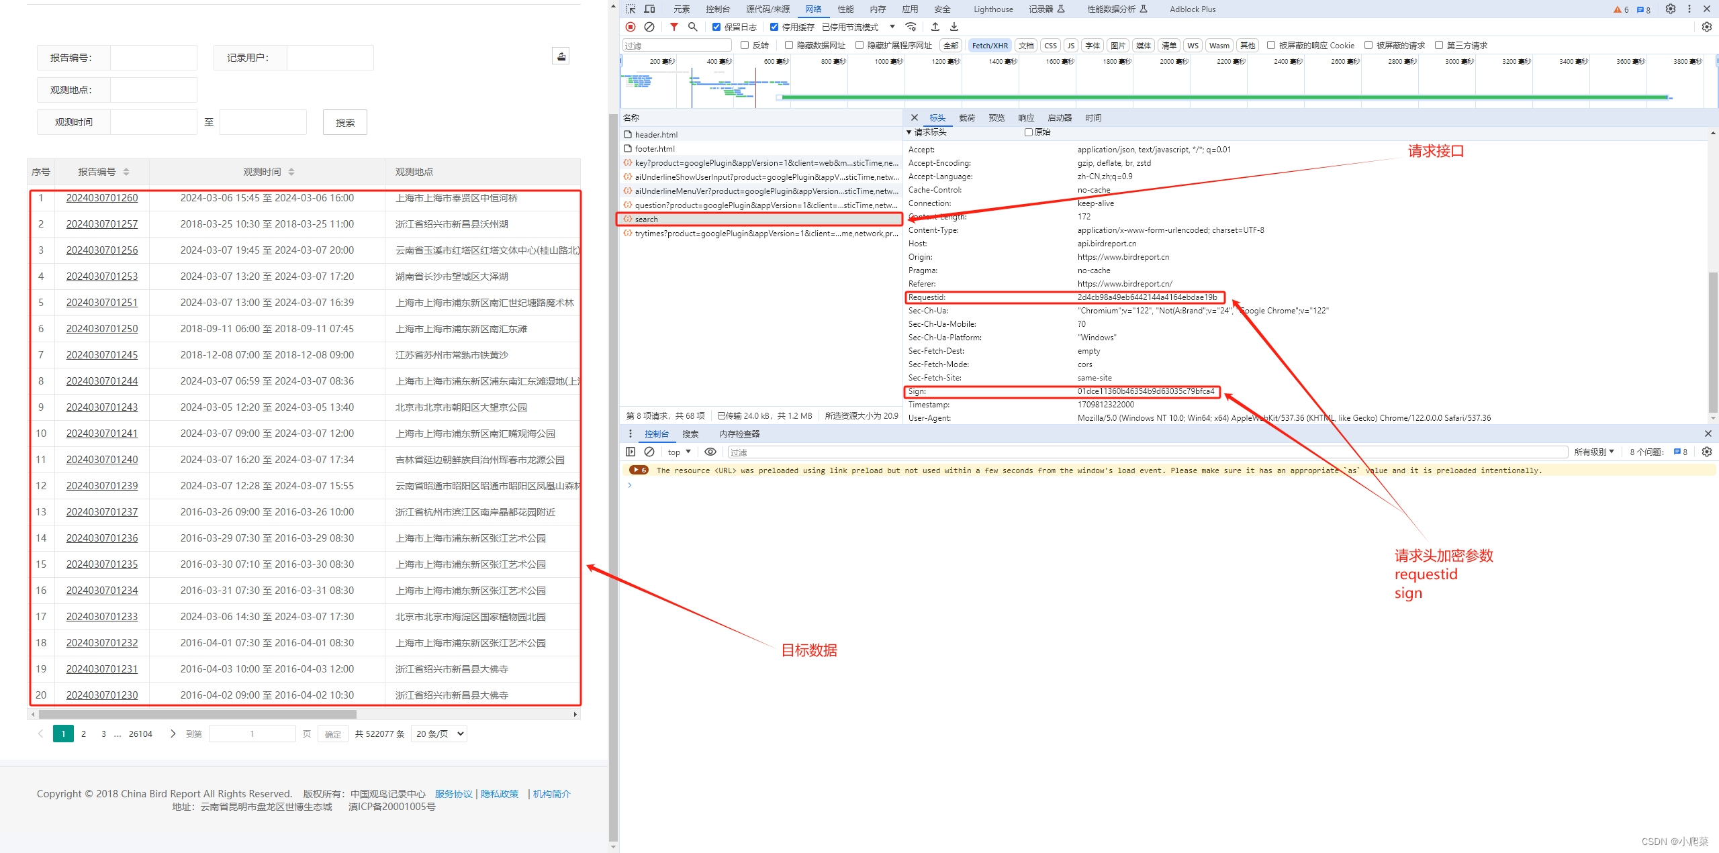Open the 载荷 payload tab
This screenshot has height=853, width=1719.
967,117
